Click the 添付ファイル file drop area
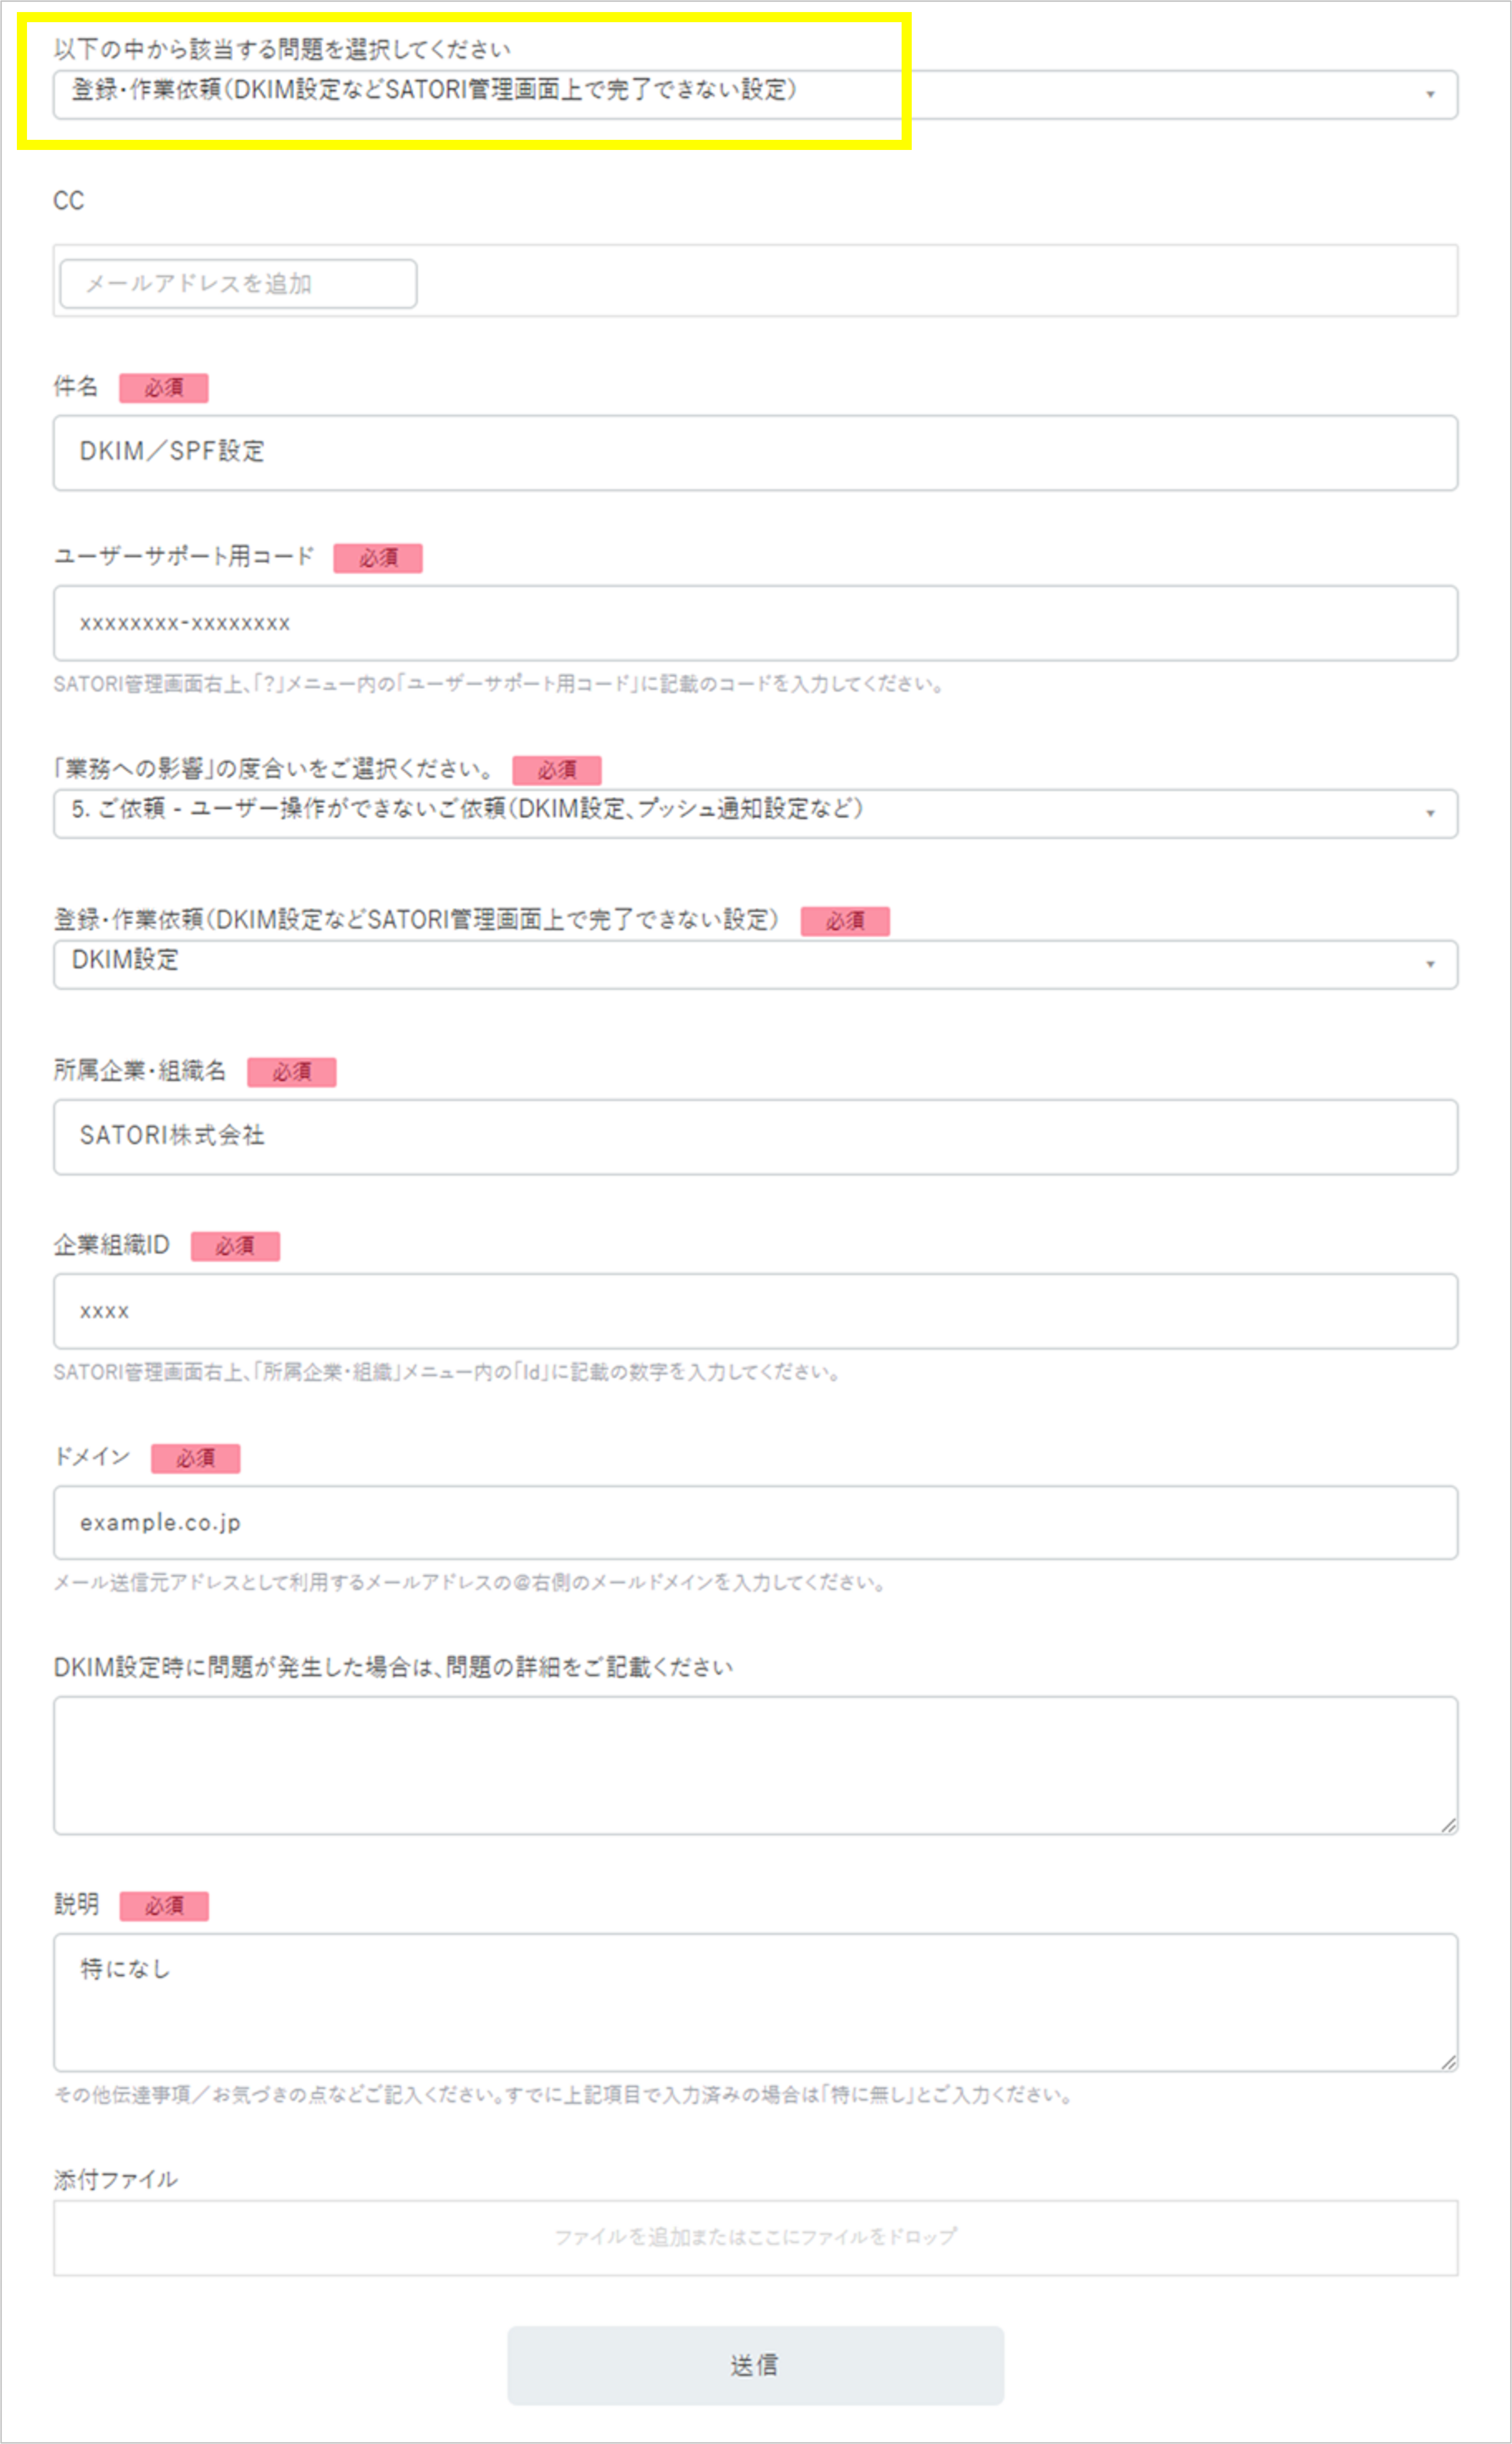 (x=754, y=2237)
